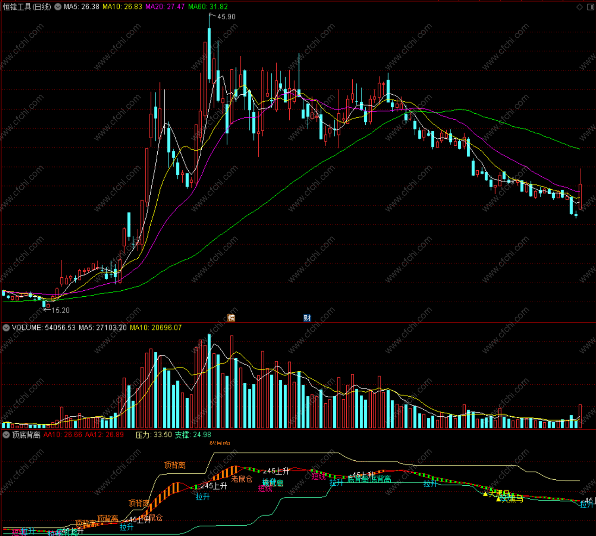Select the MA60: 31.82 label
The height and width of the screenshot is (536, 596).
(x=208, y=7)
